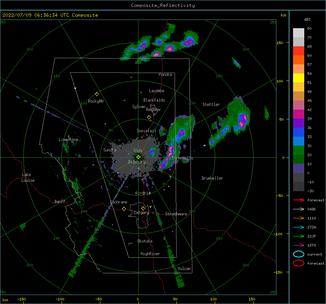Click the Blackfalds town label
The image size is (326, 304).
[x=154, y=100]
